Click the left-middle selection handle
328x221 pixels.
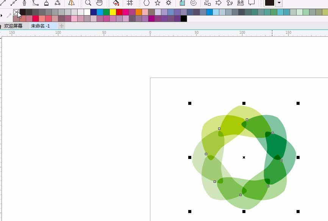point(190,157)
